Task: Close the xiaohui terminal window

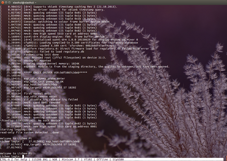Action: tap(3, 3)
